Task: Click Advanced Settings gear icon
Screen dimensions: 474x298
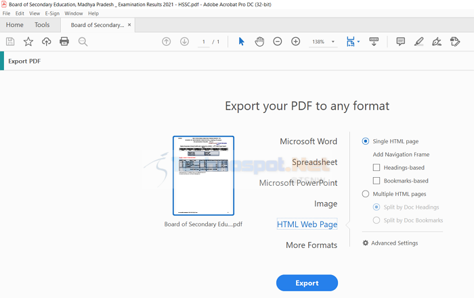Action: [x=366, y=243]
